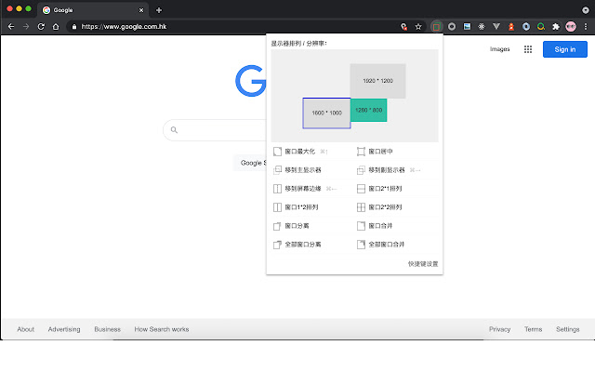Click the red figure extension icon
595x372 pixels.
[511, 27]
